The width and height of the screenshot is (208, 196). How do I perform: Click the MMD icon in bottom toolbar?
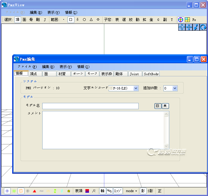(x=109, y=191)
